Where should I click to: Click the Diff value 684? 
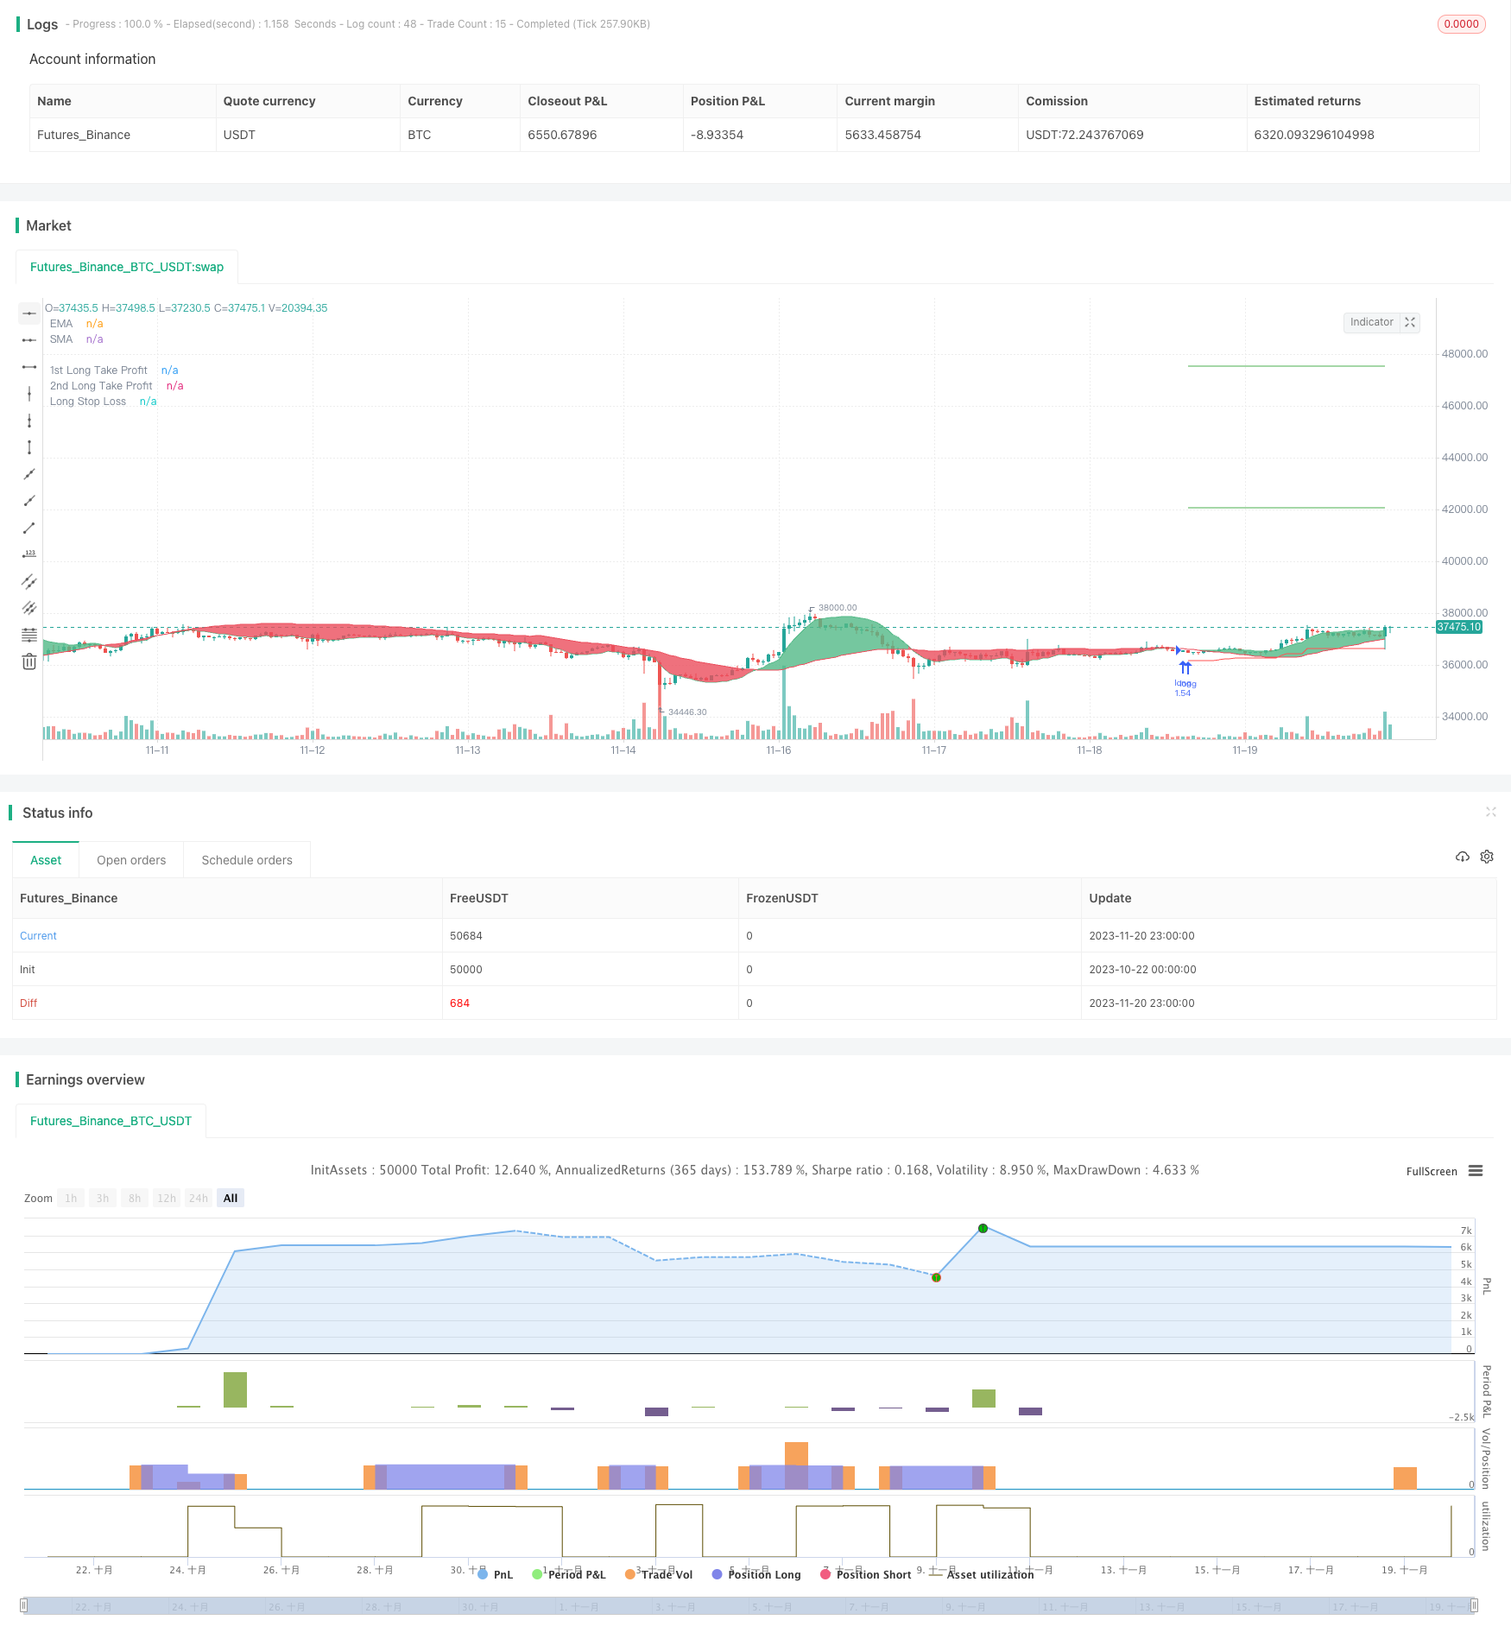(459, 1003)
